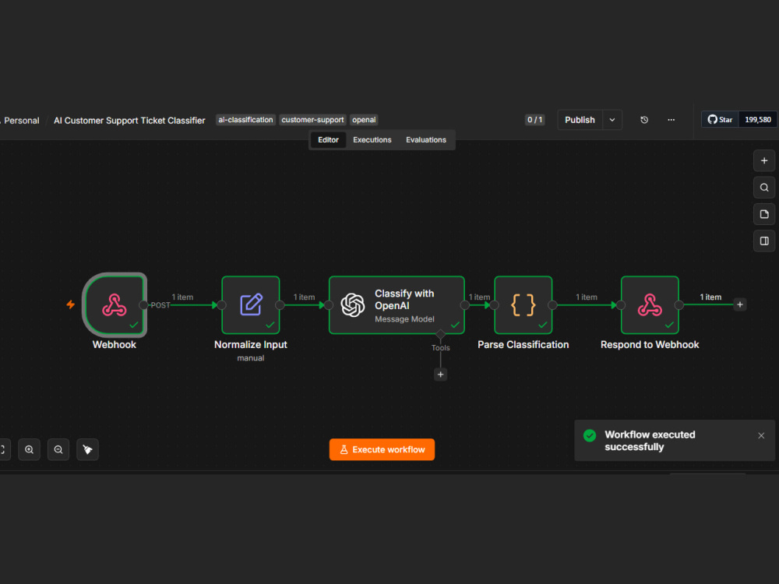The image size is (779, 584).
Task: Click the 199,580 star count
Action: click(x=758, y=120)
